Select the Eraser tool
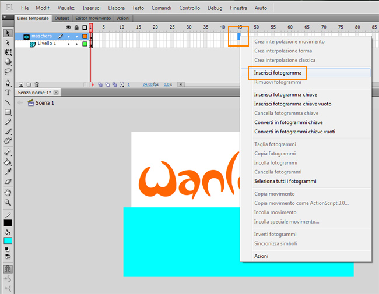 coord(8,182)
